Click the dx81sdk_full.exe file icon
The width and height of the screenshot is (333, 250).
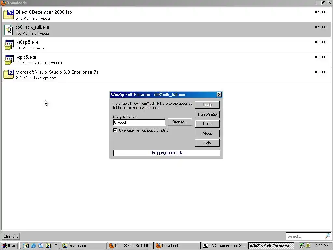click(8, 30)
